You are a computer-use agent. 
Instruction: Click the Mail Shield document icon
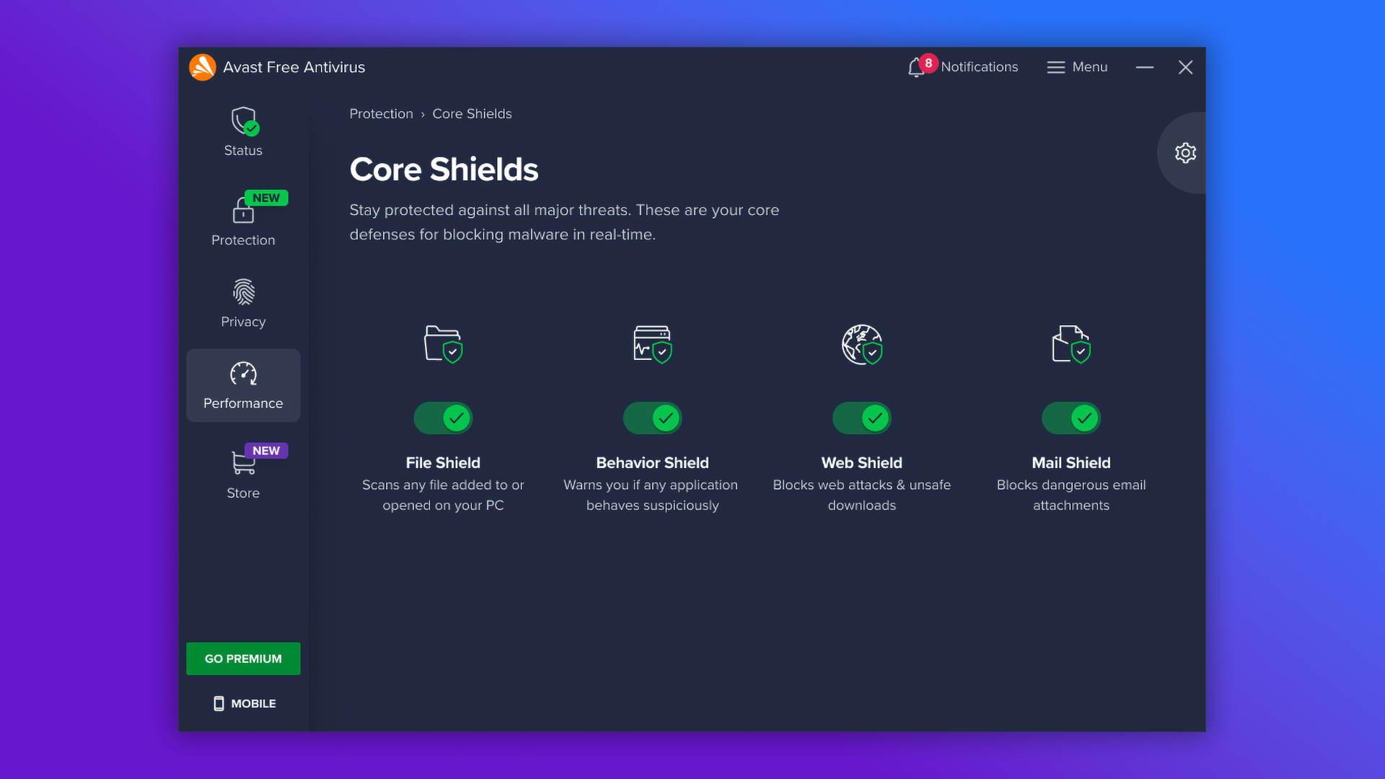1071,344
